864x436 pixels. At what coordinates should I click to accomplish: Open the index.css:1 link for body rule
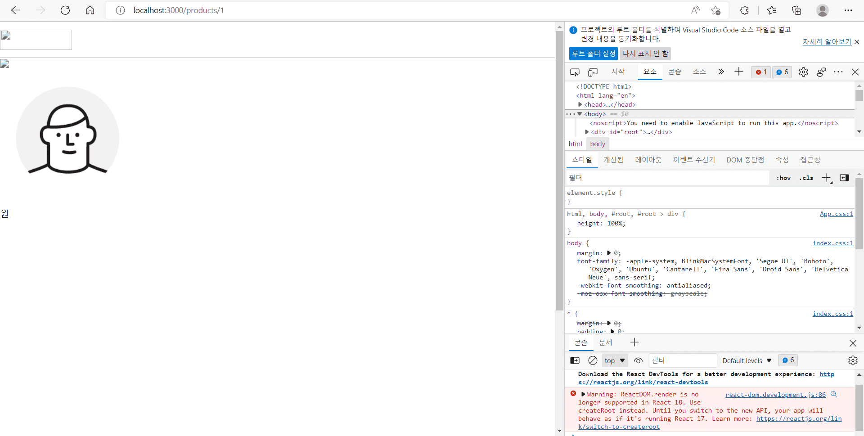click(x=833, y=243)
